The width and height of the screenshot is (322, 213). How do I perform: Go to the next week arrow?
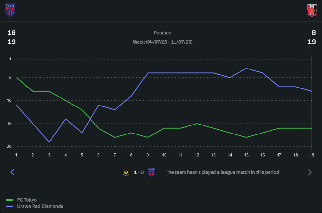click(310, 172)
